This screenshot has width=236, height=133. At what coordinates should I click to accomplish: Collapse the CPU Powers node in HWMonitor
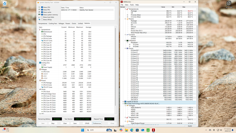[x=125, y=19]
